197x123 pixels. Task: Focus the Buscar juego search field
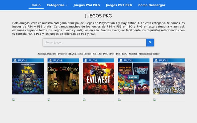pyautogui.click(x=94, y=42)
